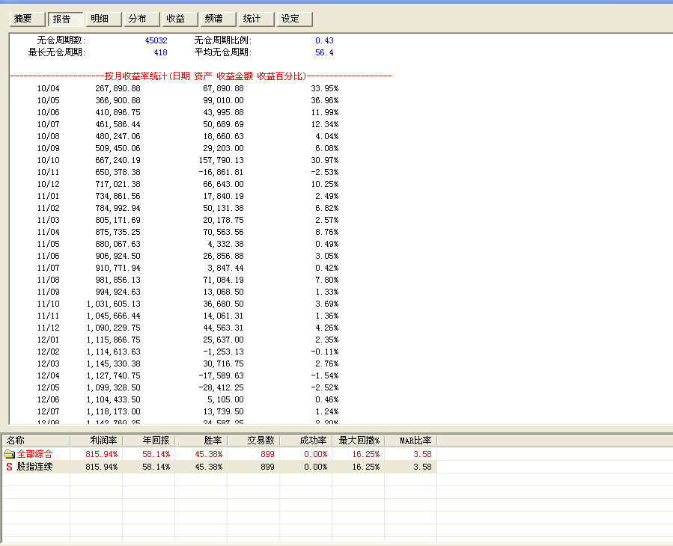Image resolution: width=673 pixels, height=546 pixels.
Task: Open the 统计 tab
Action: click(256, 19)
